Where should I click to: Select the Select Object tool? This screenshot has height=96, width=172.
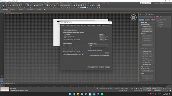pos(19,5)
